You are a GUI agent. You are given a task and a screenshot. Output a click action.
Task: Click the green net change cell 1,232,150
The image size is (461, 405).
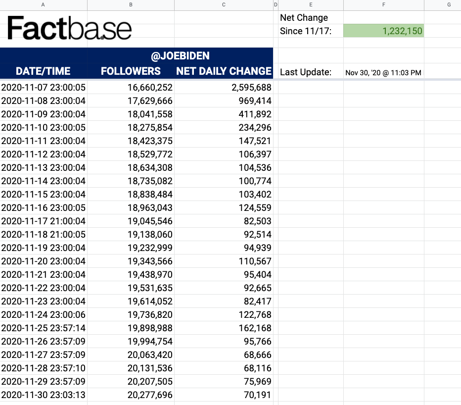pos(384,31)
